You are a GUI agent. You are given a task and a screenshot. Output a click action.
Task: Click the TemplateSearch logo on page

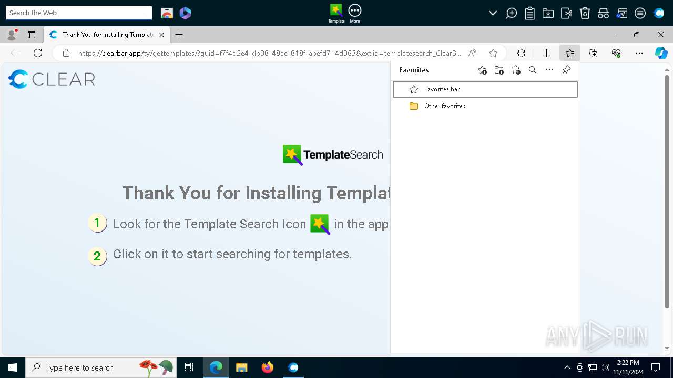(333, 155)
